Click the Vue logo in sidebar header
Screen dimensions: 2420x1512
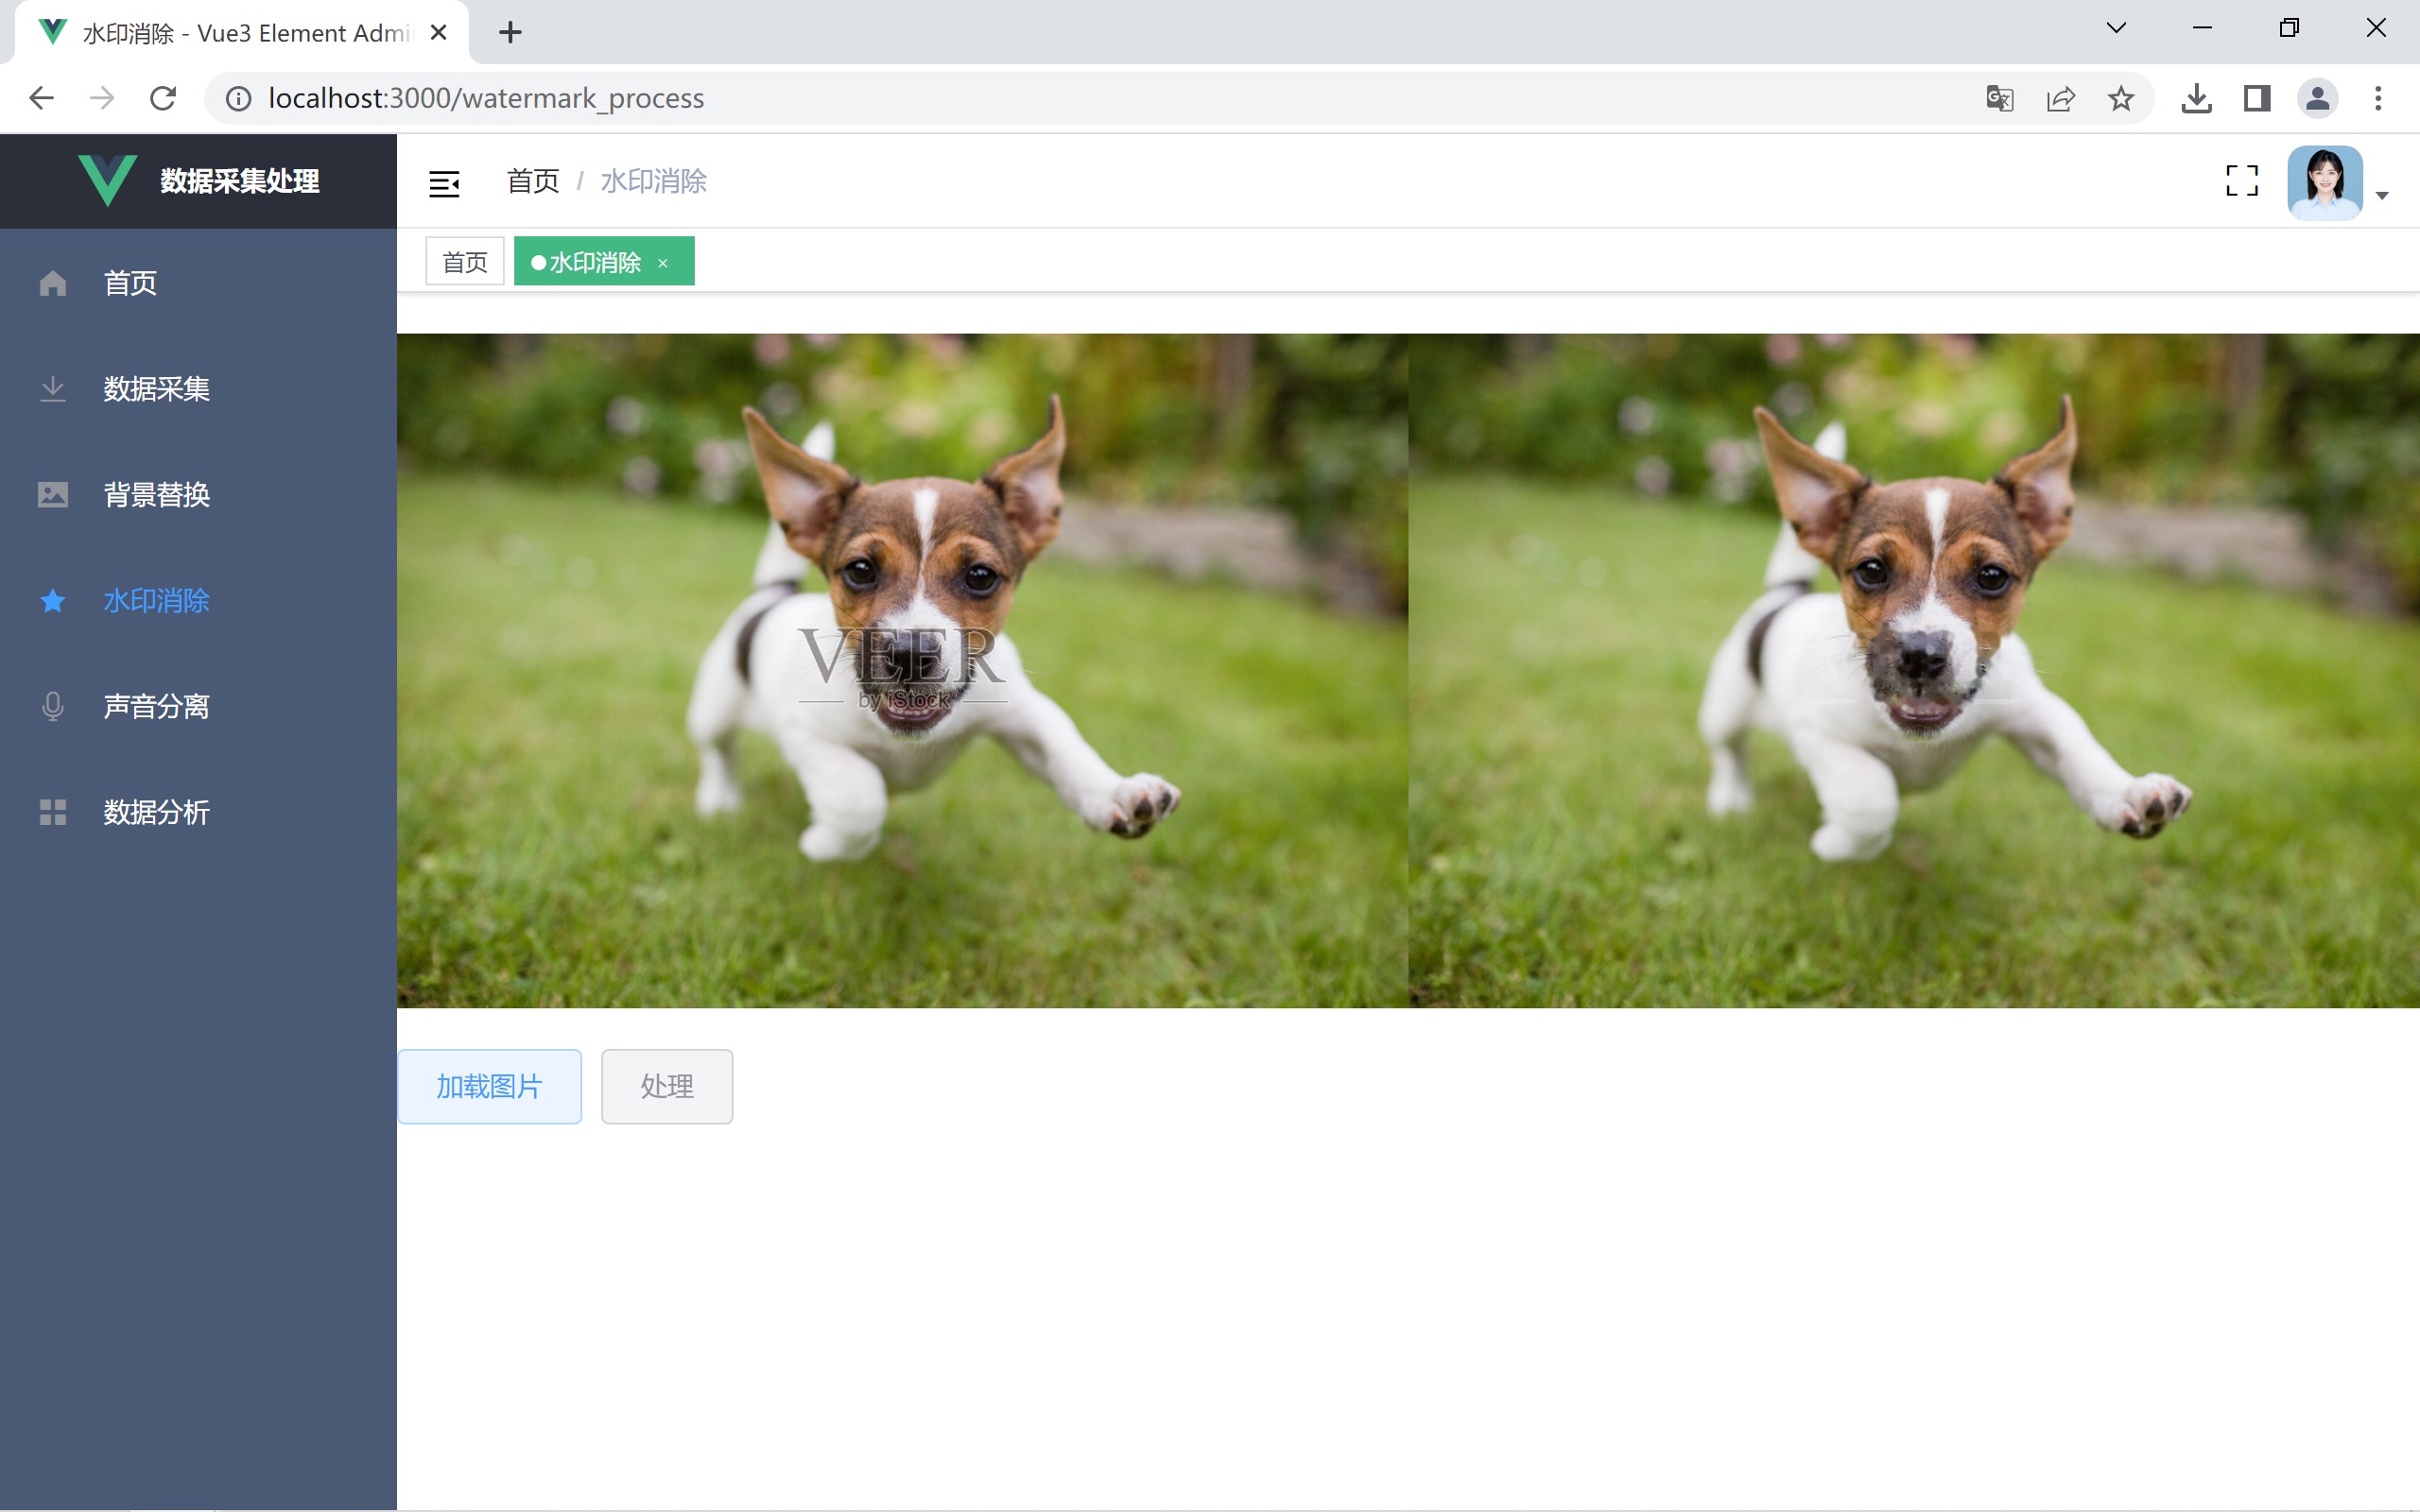[x=107, y=181]
